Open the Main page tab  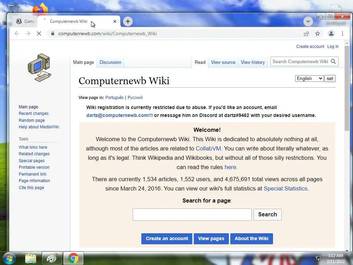(83, 62)
